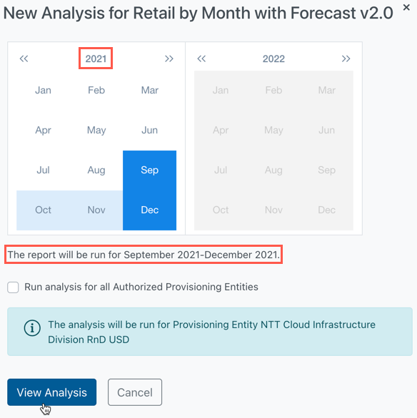
Task: Click the View Analysis button
Action: (x=51, y=392)
